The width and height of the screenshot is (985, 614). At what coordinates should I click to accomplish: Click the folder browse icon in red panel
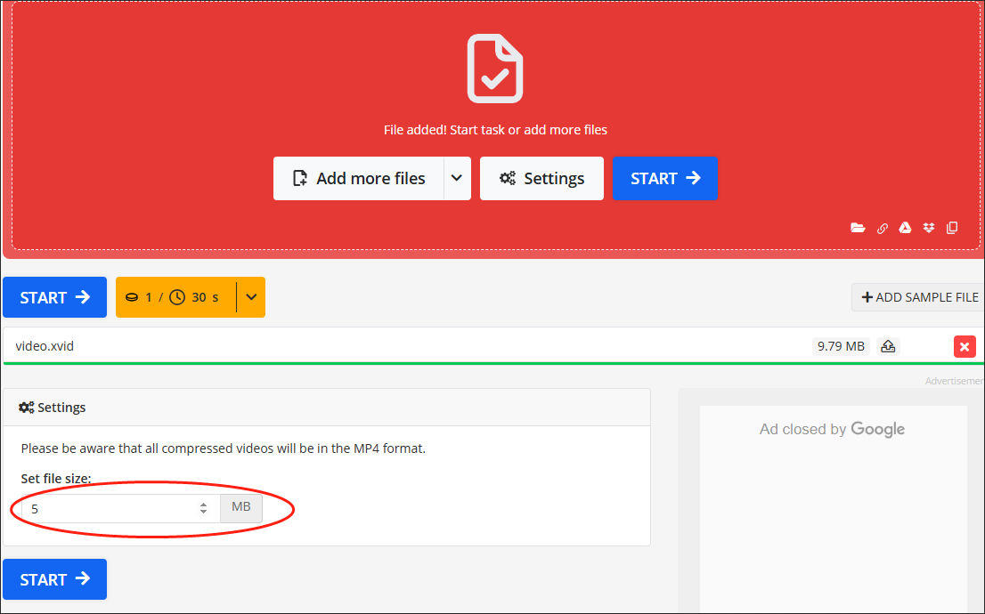click(858, 228)
